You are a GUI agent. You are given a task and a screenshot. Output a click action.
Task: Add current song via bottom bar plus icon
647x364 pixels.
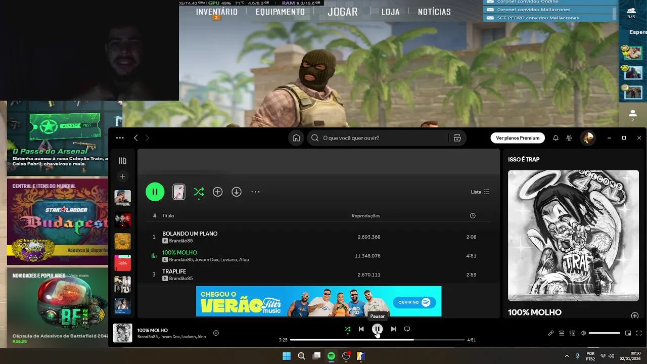pyautogui.click(x=216, y=333)
